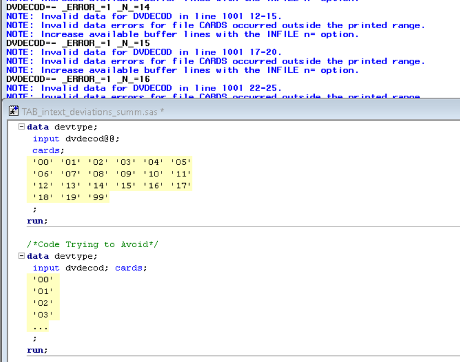Click 'input dvdecod; cards;' line in second block

[89, 268]
